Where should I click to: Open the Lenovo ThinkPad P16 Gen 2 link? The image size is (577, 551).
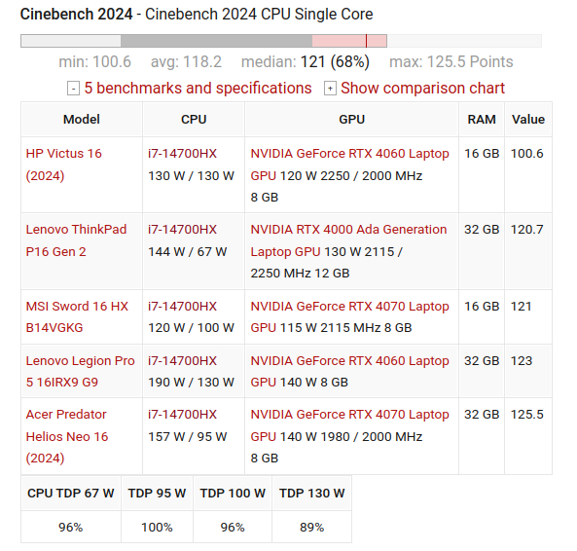[76, 240]
